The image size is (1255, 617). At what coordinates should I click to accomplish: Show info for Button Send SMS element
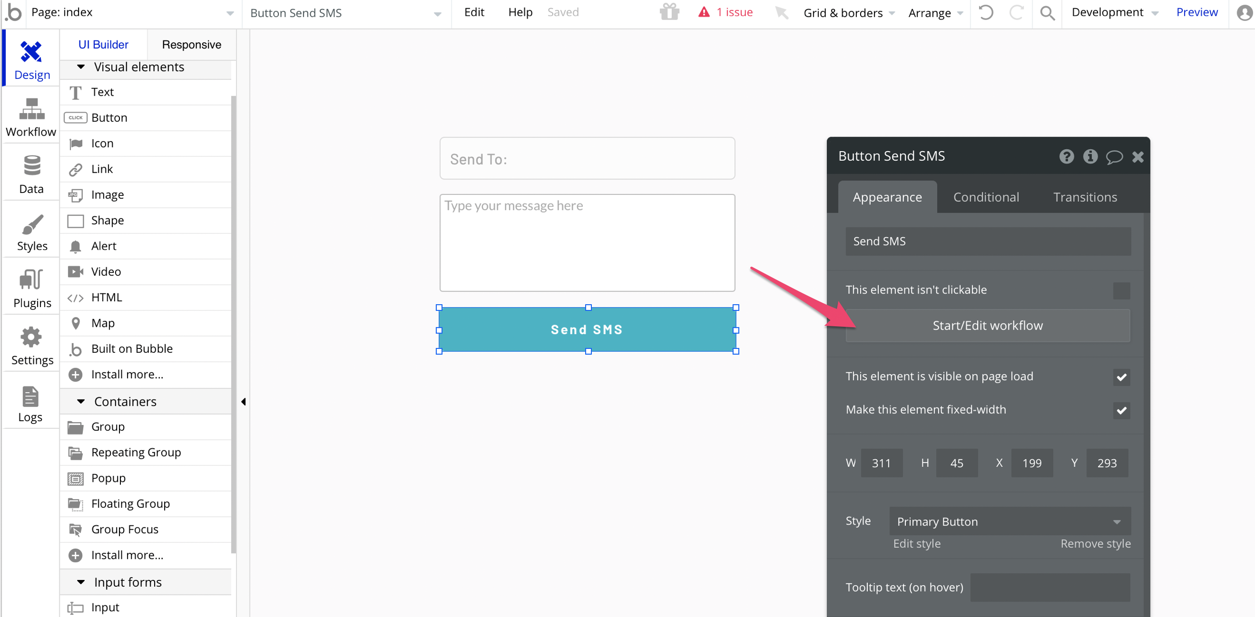[x=1090, y=156]
